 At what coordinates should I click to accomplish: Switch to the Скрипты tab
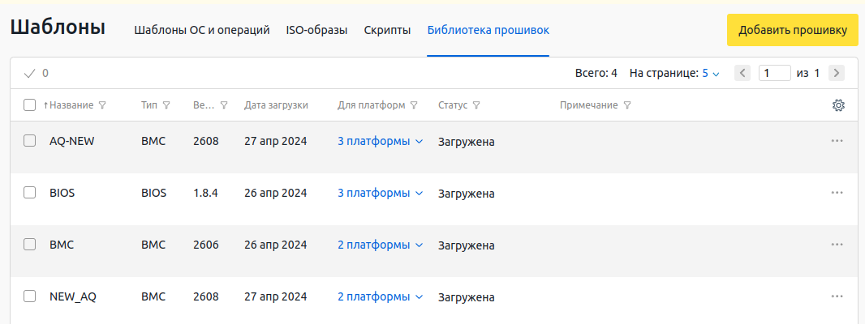(387, 30)
